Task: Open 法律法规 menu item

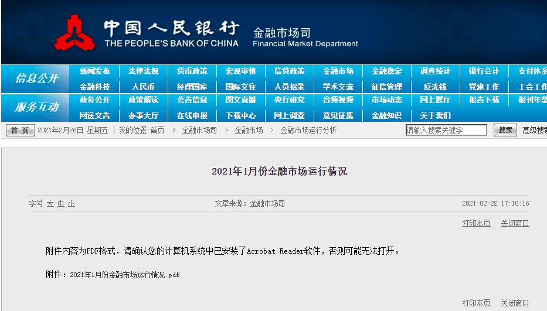Action: 144,71
